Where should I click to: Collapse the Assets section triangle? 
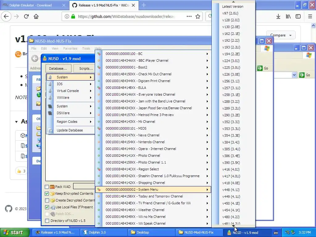(17, 122)
